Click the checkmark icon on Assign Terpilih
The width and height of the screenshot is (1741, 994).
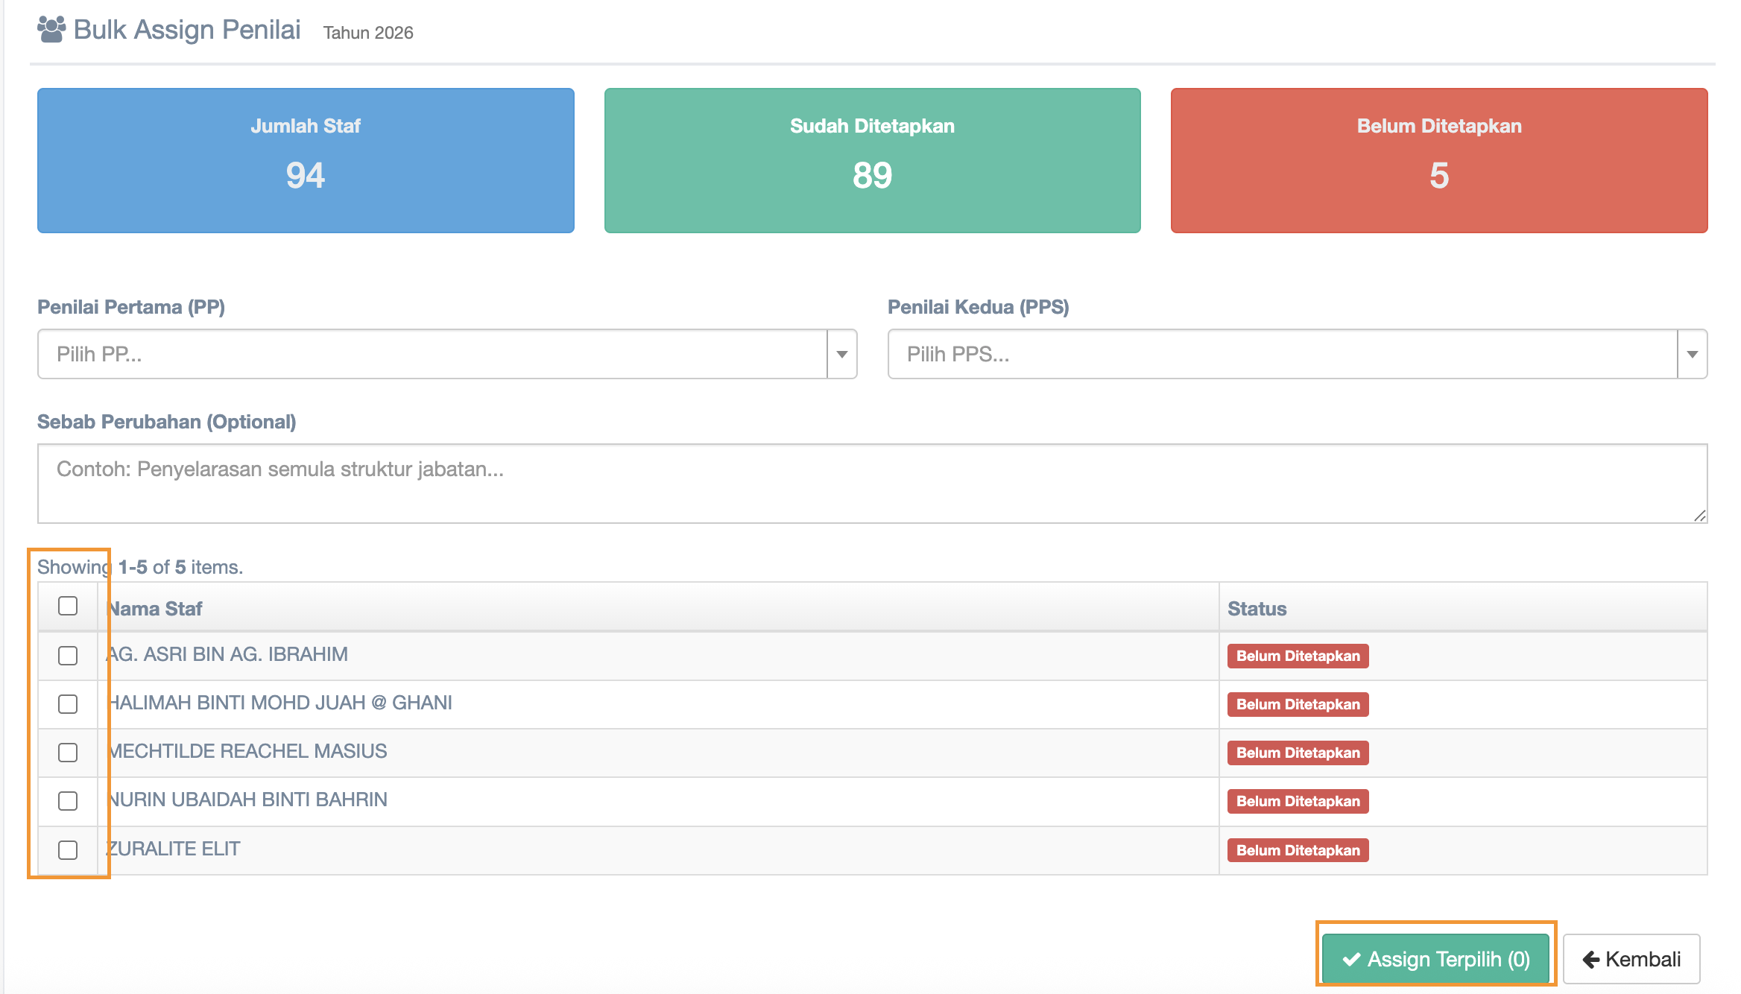point(1351,959)
